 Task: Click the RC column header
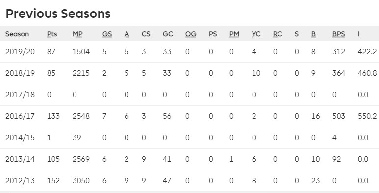coord(278,34)
